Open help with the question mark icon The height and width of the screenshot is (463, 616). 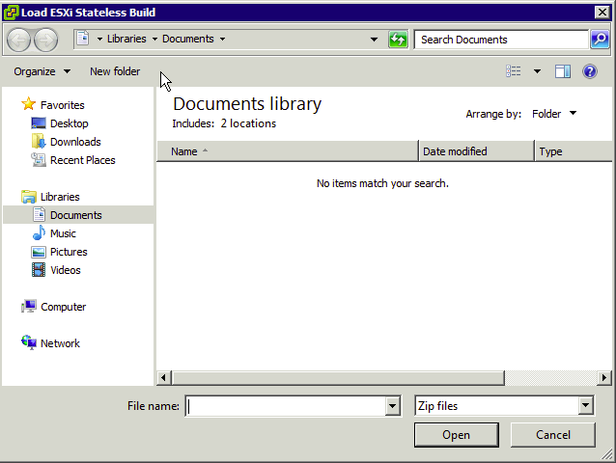[x=590, y=71]
